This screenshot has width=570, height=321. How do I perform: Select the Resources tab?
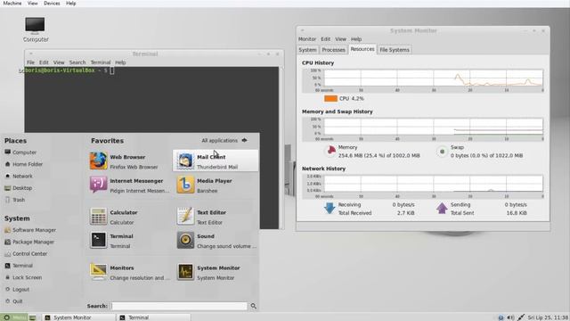point(362,49)
